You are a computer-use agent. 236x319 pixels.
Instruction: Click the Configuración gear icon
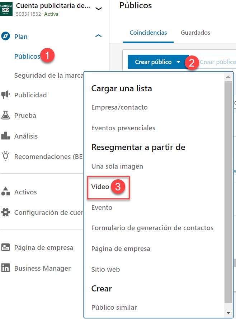(5, 212)
